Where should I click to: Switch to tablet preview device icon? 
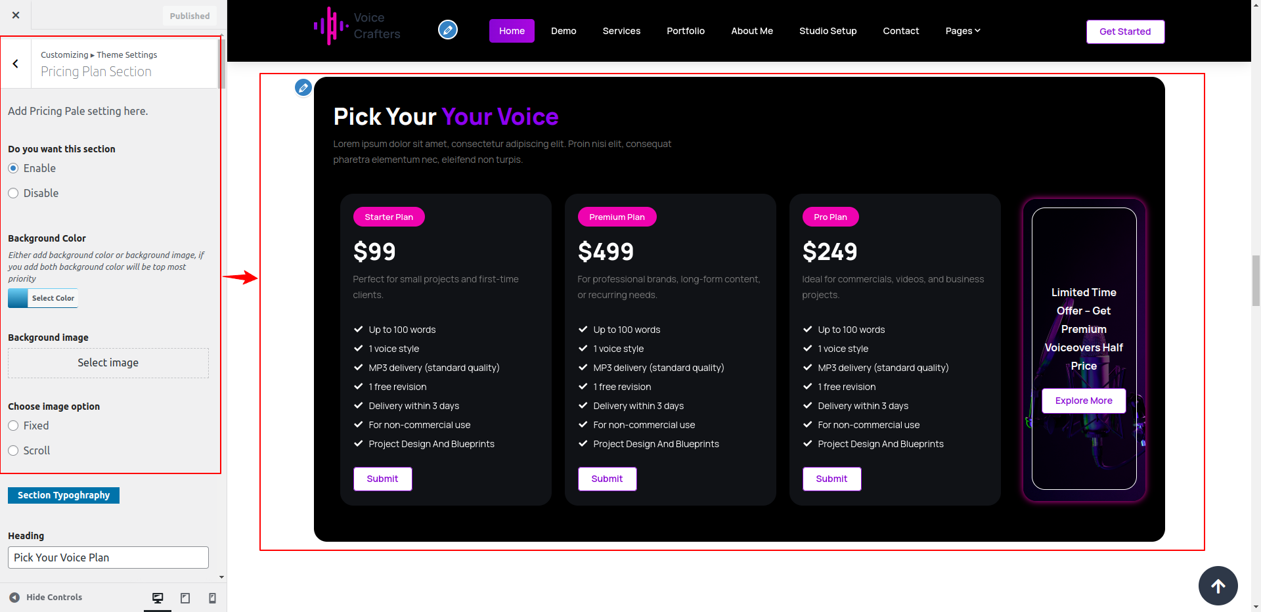coord(185,598)
